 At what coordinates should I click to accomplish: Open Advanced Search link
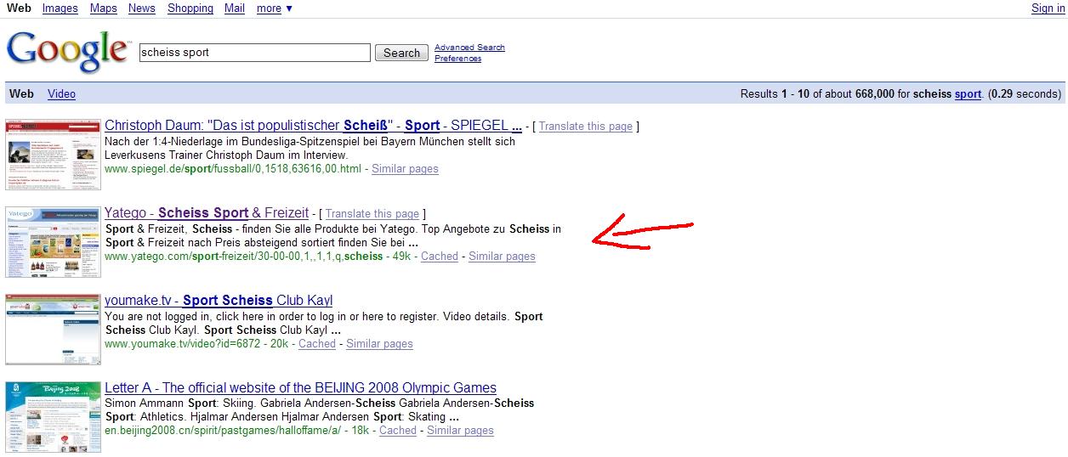pyautogui.click(x=469, y=48)
